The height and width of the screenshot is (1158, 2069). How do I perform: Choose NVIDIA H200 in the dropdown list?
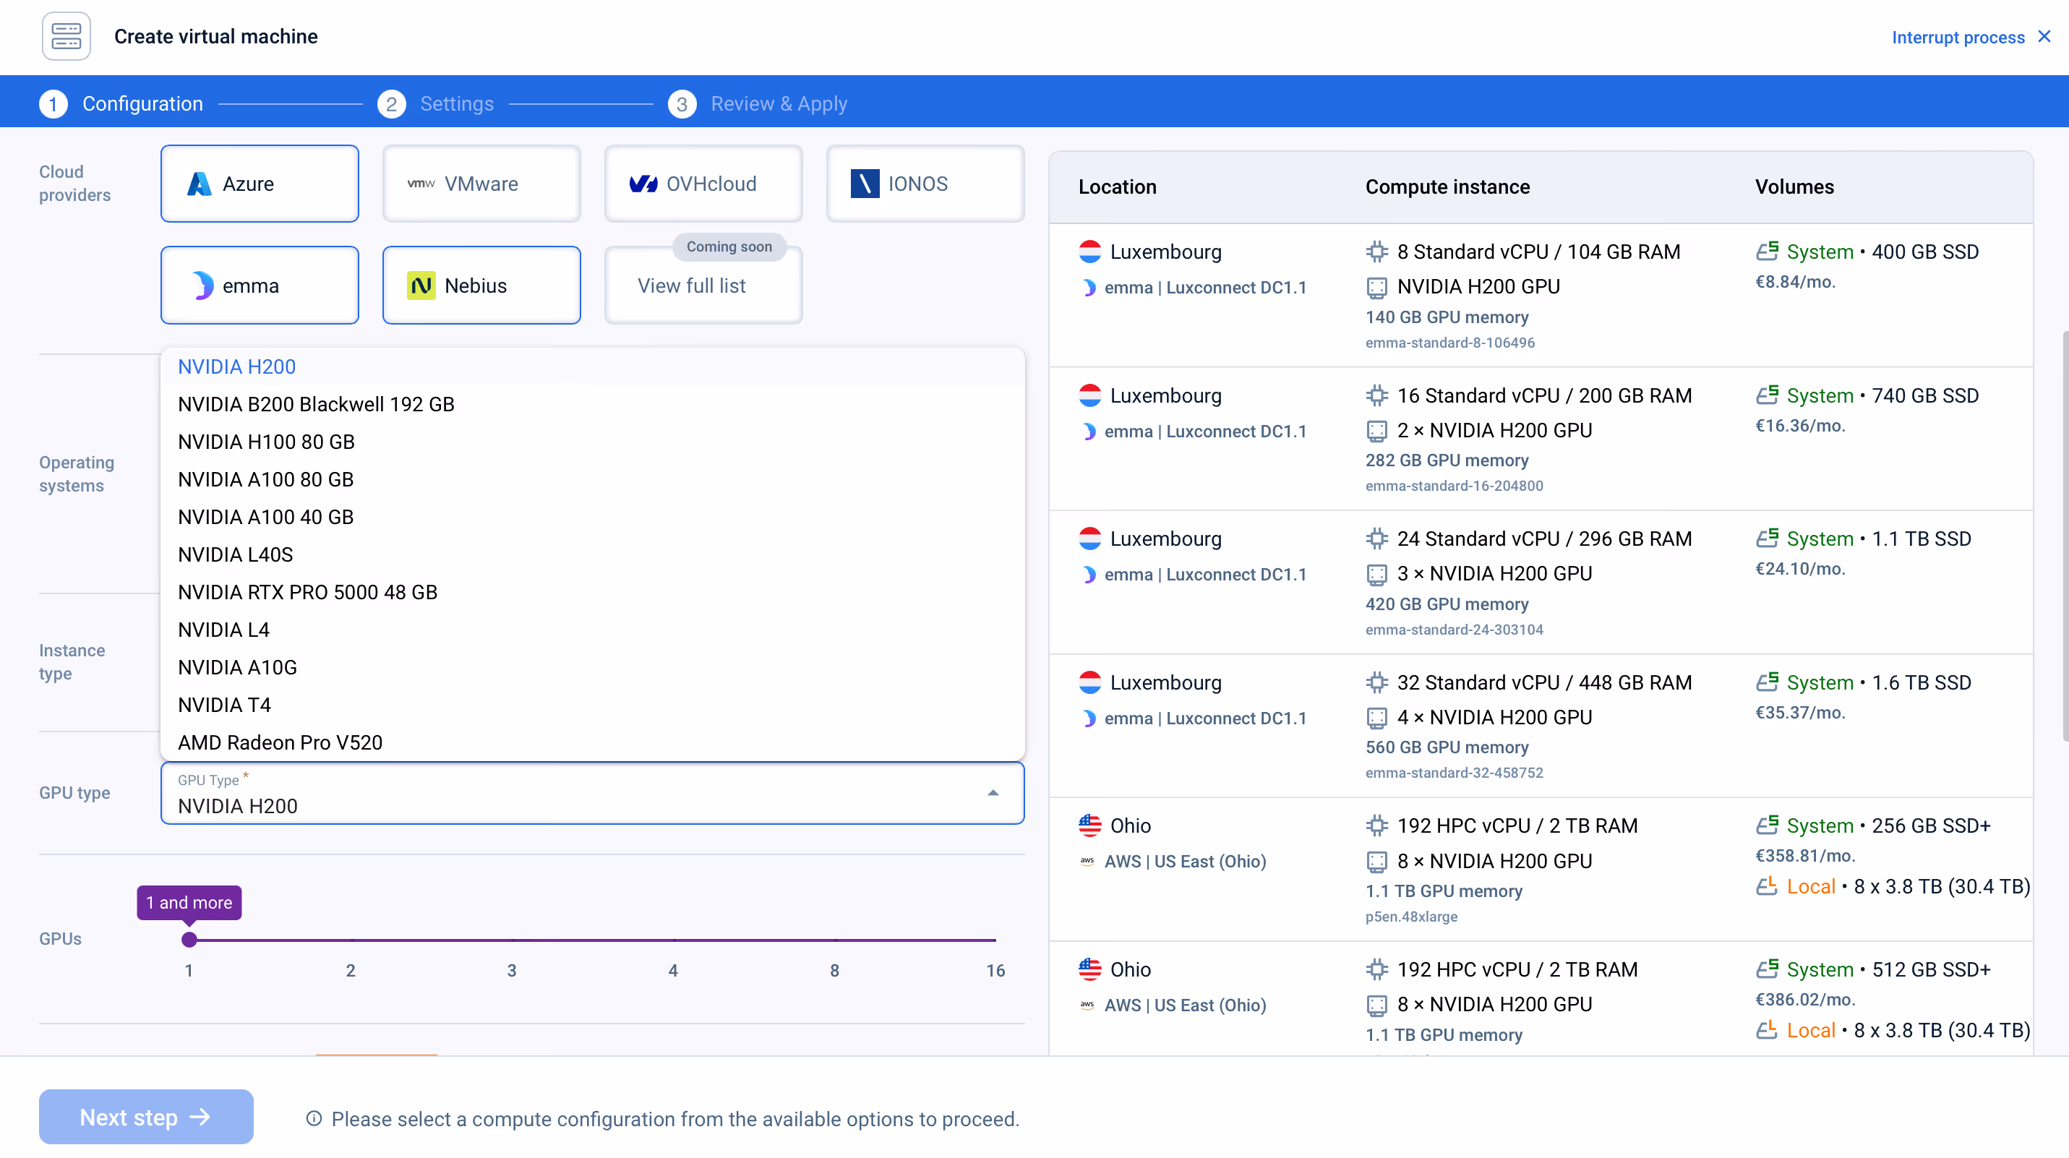click(592, 367)
